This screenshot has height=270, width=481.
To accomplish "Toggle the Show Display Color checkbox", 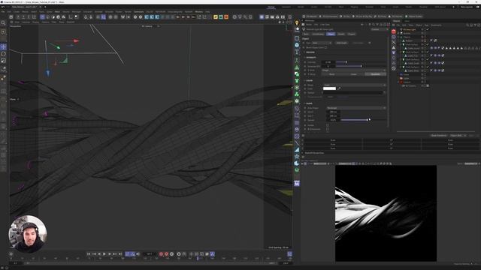I will 325,47.
